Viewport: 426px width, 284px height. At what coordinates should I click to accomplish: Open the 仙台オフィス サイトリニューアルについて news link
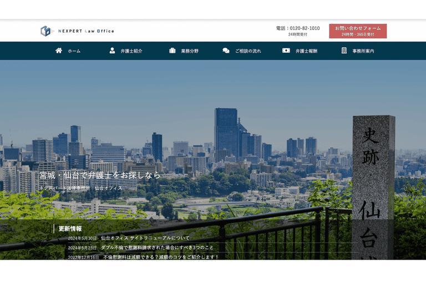pyautogui.click(x=145, y=238)
